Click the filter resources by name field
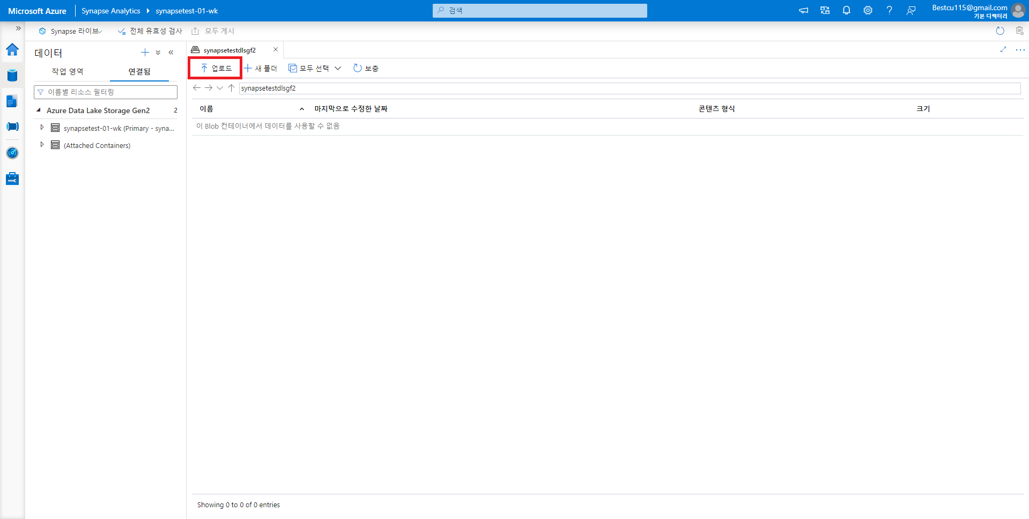This screenshot has width=1029, height=519. [106, 92]
